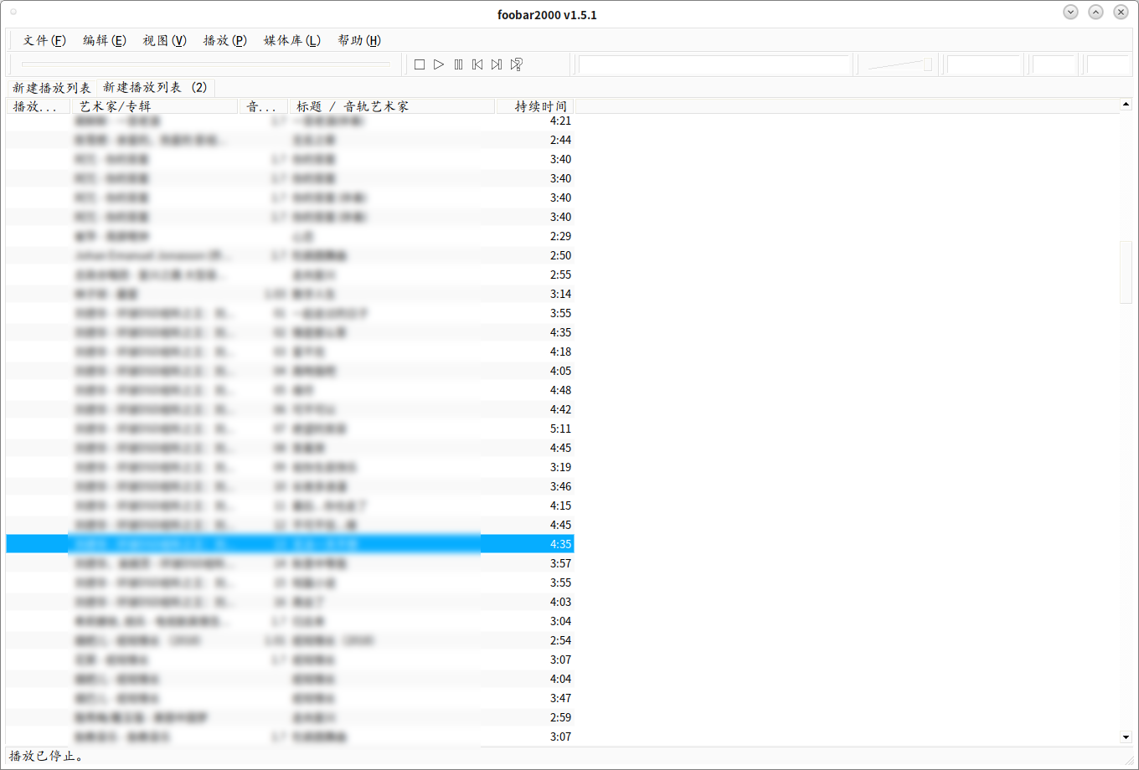
Task: Sort by the 艺术家/专辑 column header
Action: tap(113, 105)
